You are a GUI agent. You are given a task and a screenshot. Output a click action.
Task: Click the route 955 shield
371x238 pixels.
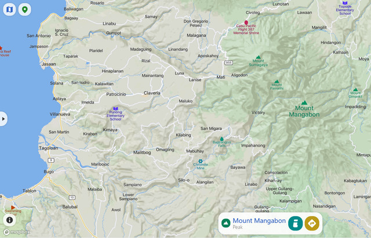[228, 63]
